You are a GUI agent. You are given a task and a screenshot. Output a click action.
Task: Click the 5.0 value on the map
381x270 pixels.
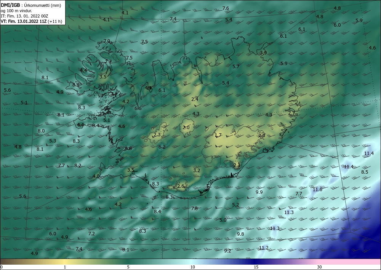pyautogui.click(x=223, y=220)
